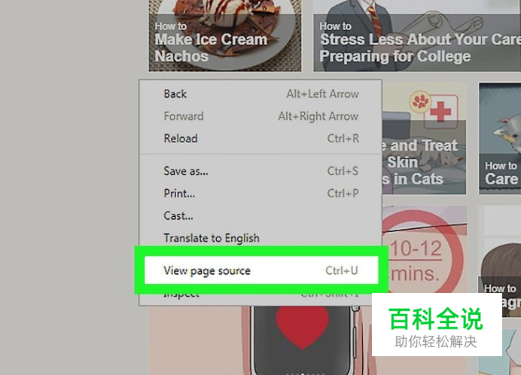Click the Preparing for College title text
This screenshot has height=375, width=521.
click(x=395, y=56)
